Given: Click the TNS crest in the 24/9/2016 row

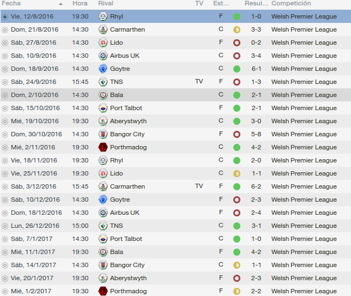Looking at the screenshot, I should click(x=103, y=82).
